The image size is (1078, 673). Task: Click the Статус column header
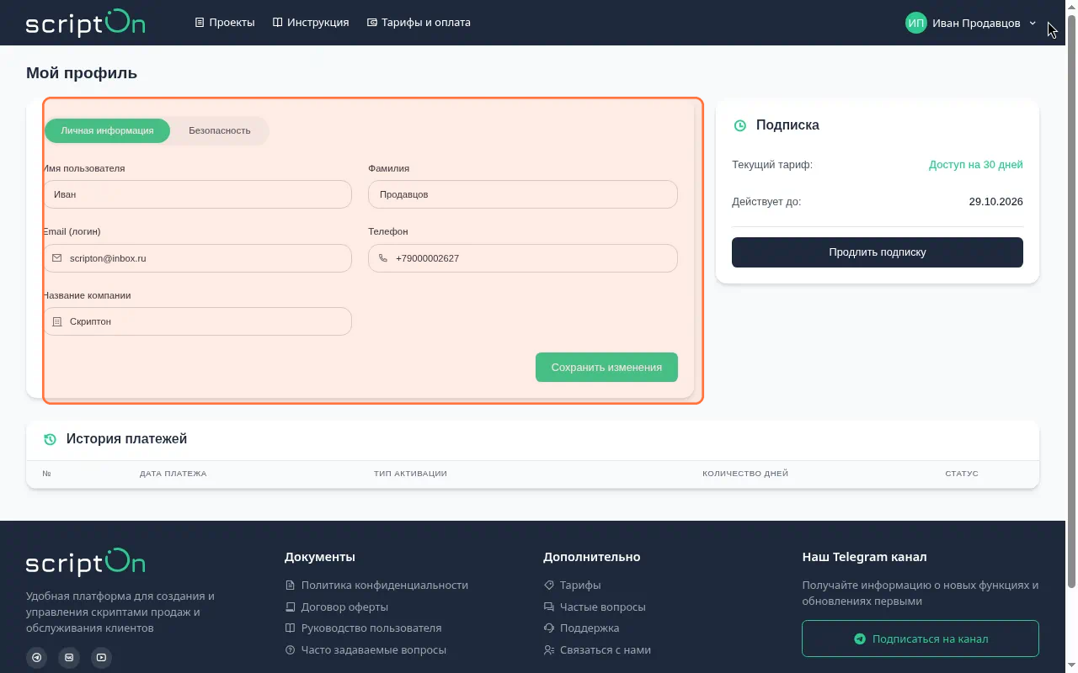pyautogui.click(x=962, y=474)
